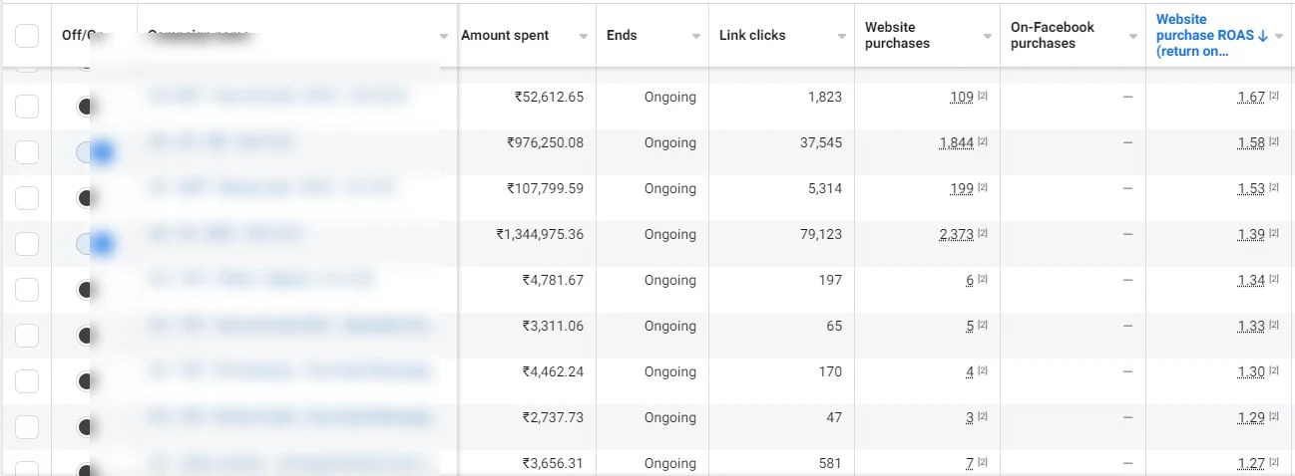Viewport: 1295px width, 476px height.
Task: Open the Campaign name column dropdown arrow
Action: (443, 36)
